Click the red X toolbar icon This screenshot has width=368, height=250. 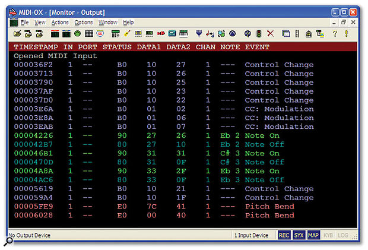(x=271, y=33)
